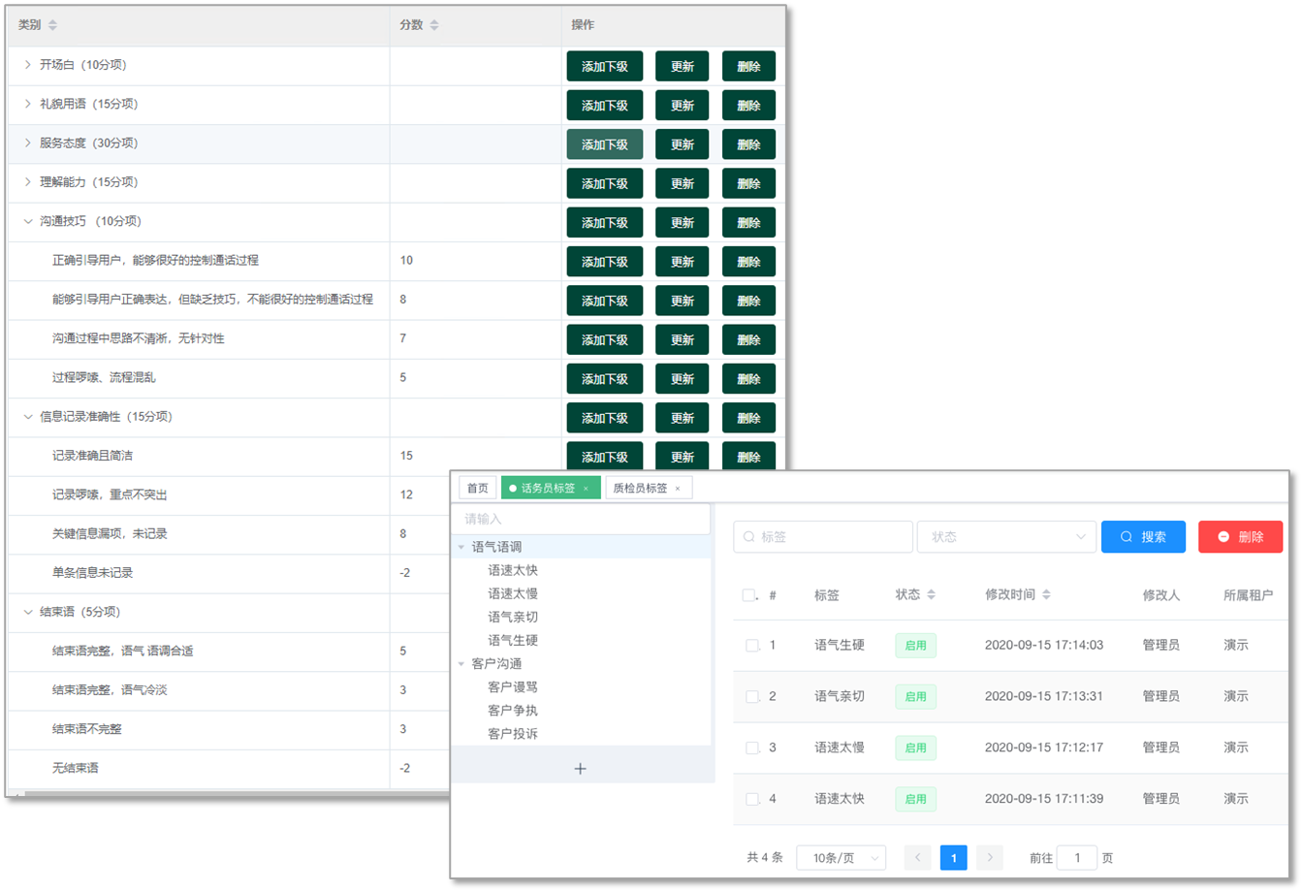
Task: Click the blue 搜索 button
Action: point(1143,536)
